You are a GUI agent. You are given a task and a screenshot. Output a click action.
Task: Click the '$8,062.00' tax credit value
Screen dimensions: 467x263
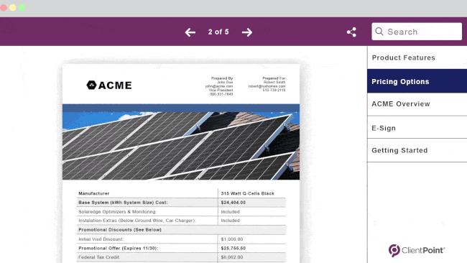coord(232,257)
